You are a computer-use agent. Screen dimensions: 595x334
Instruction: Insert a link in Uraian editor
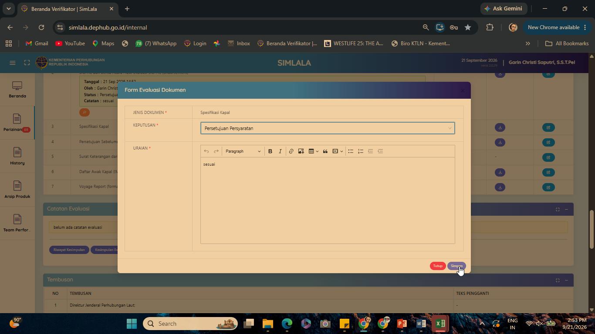tap(291, 151)
